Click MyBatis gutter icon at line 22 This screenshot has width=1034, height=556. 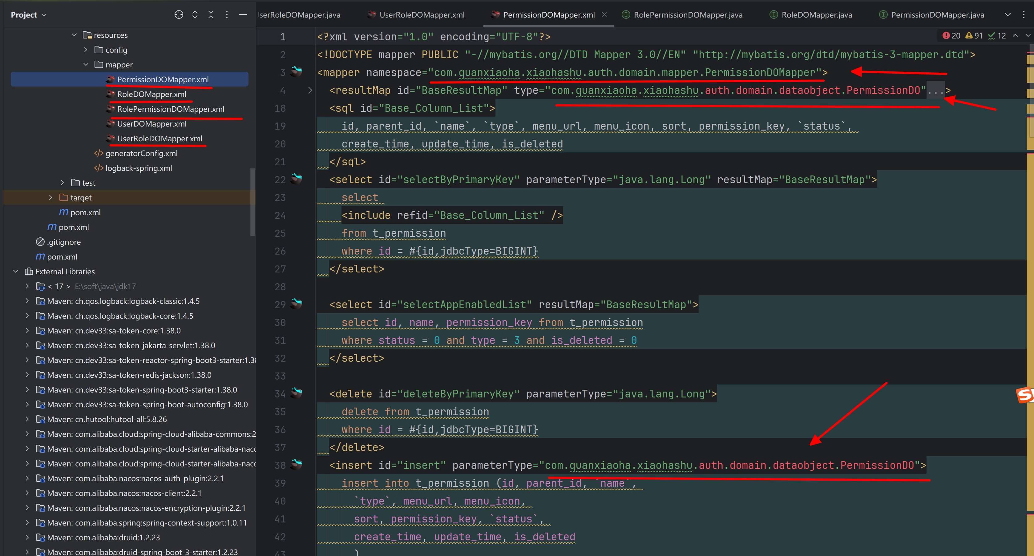[x=296, y=179]
